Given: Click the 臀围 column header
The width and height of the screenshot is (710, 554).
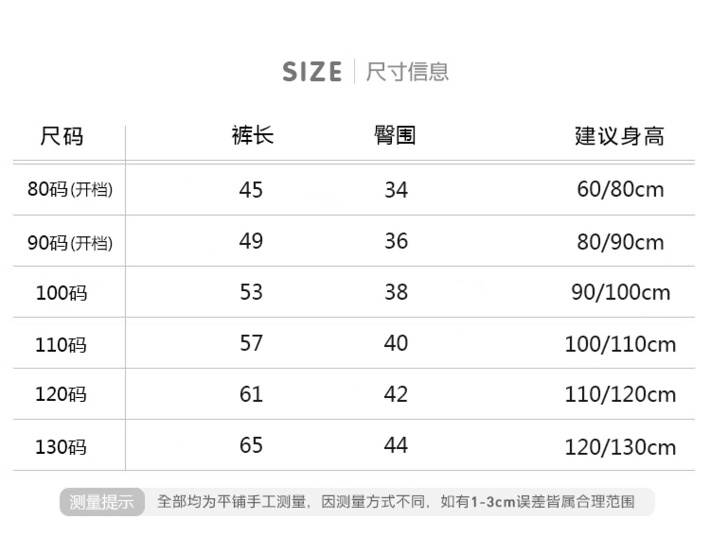Looking at the screenshot, I should point(395,136).
